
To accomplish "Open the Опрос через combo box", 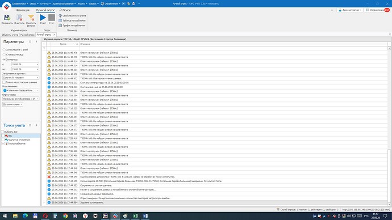I will (21, 99).
